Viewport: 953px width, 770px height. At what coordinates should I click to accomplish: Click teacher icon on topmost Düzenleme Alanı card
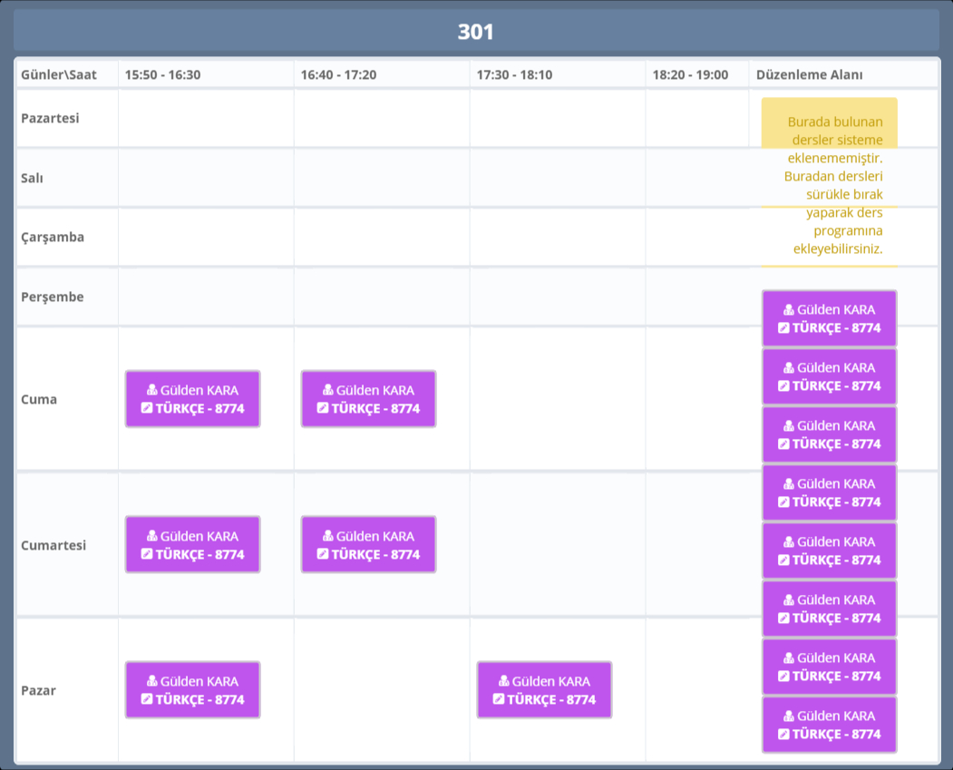[x=789, y=310]
